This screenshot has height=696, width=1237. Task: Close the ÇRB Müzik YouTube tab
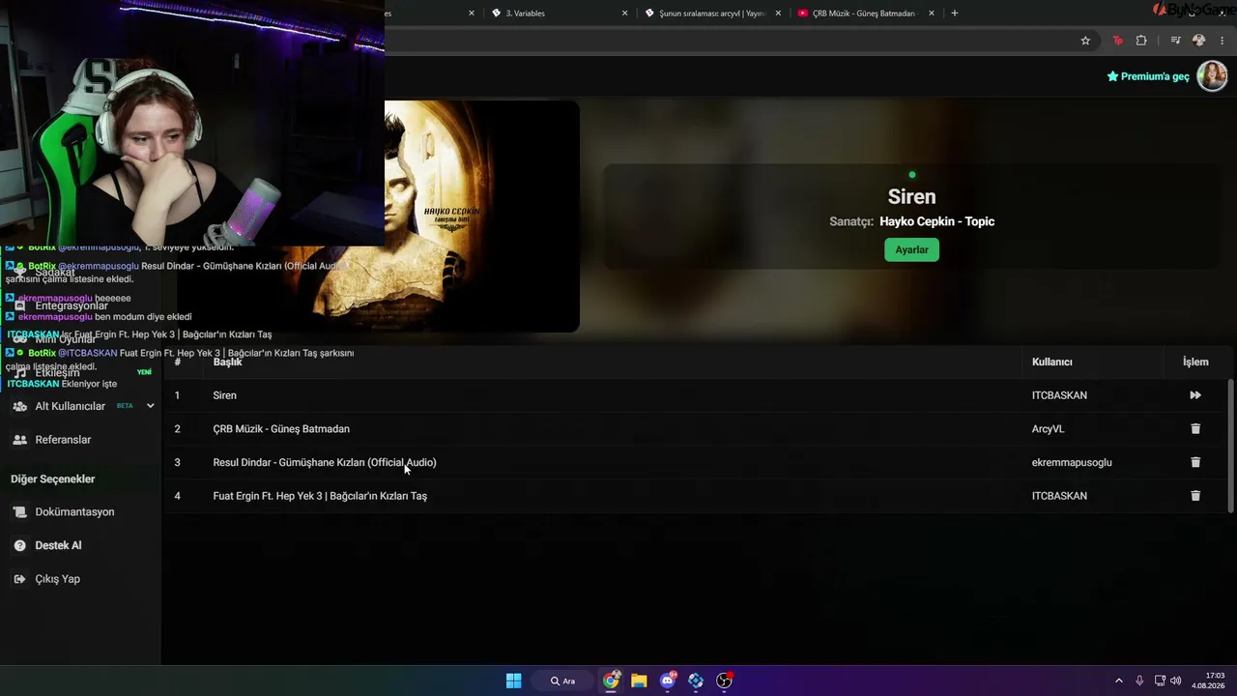(x=932, y=14)
